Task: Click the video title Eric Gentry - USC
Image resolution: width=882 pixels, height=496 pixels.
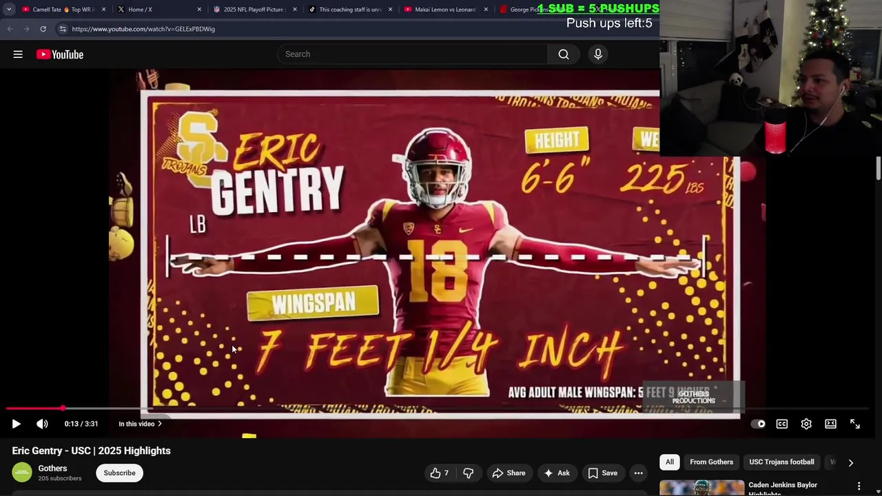Action: tap(91, 451)
